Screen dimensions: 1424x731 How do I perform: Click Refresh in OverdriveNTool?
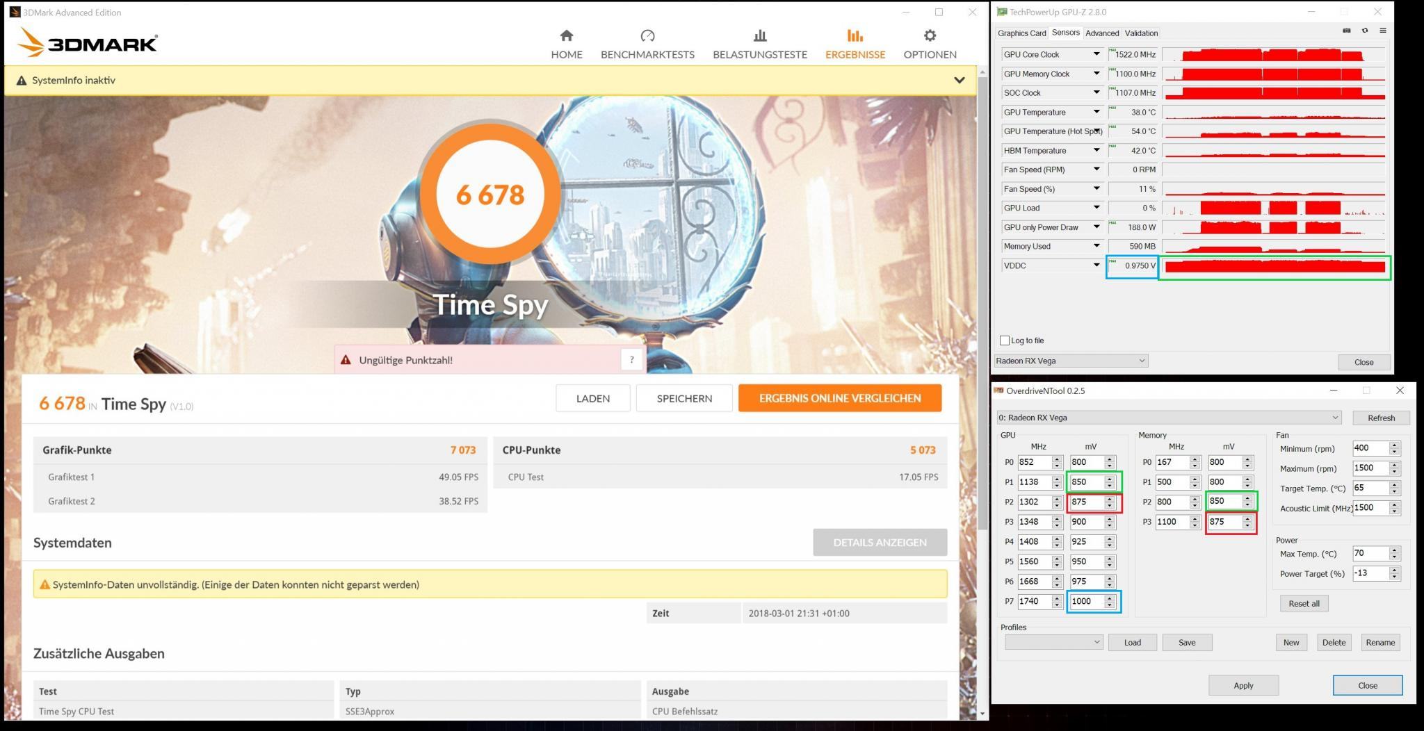1381,418
